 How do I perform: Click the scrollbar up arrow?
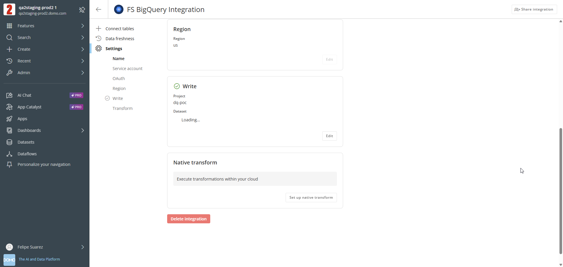[561, 21]
